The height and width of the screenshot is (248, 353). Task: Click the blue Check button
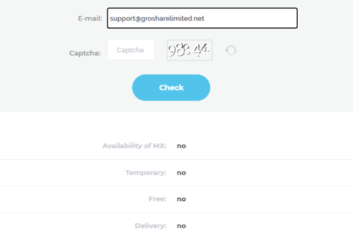[171, 87]
